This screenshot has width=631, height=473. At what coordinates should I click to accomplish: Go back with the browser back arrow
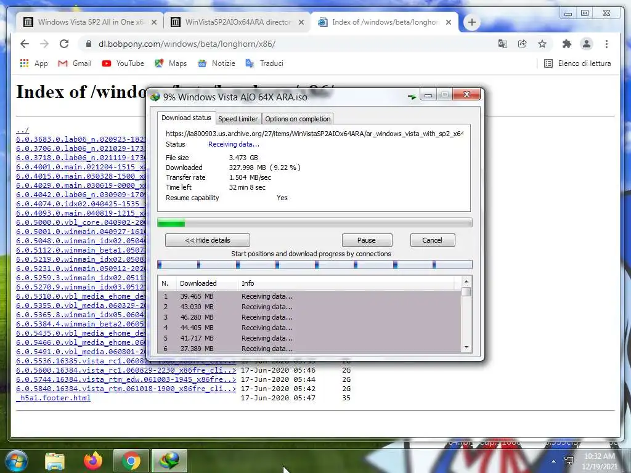(x=25, y=44)
